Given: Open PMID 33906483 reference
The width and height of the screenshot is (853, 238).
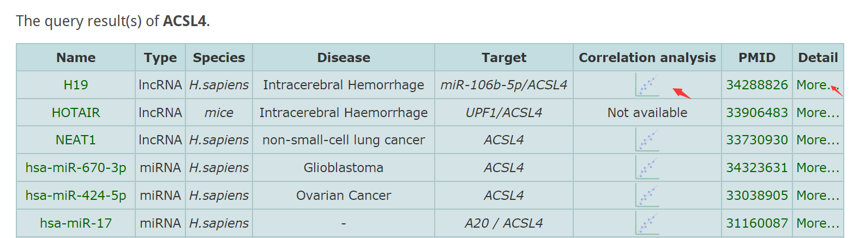Looking at the screenshot, I should [x=757, y=113].
